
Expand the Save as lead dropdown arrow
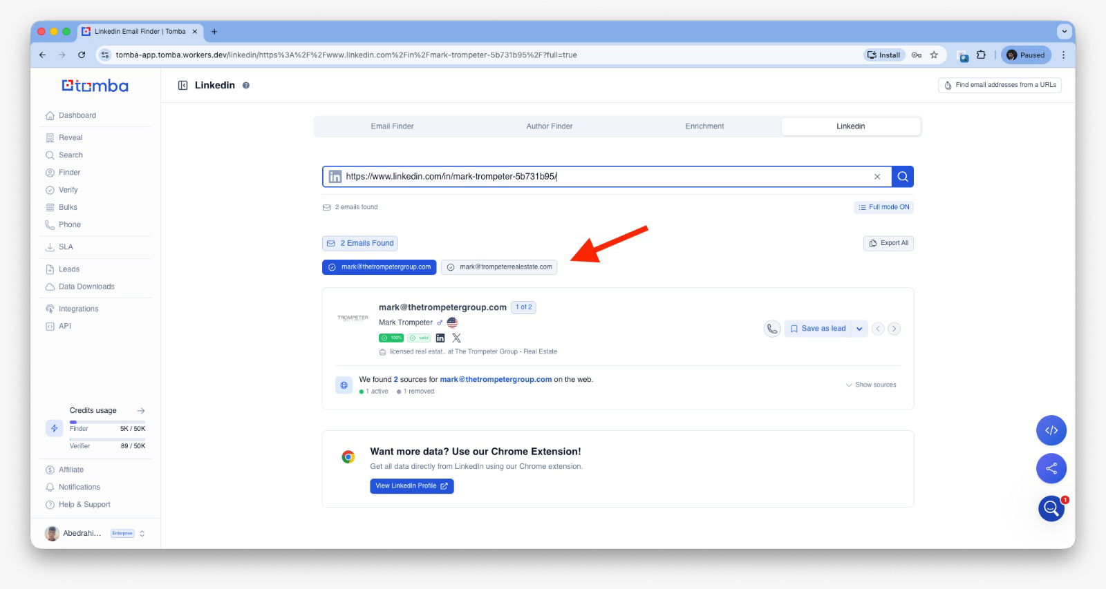click(859, 329)
